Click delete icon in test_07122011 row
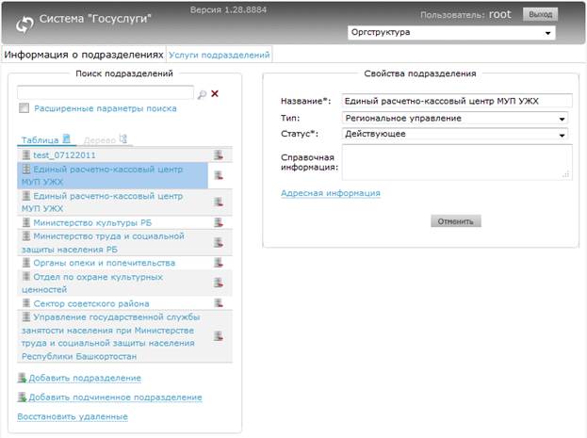The height and width of the screenshot is (438, 587). point(219,155)
